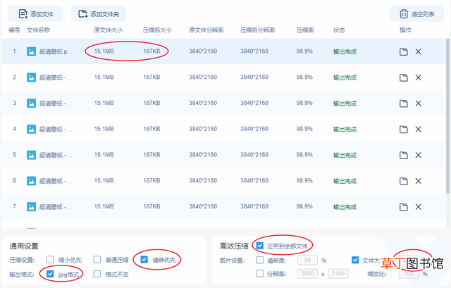Click the resolution width field showing 3840
Image resolution: width=451 pixels, height=288 pixels.
point(307,273)
